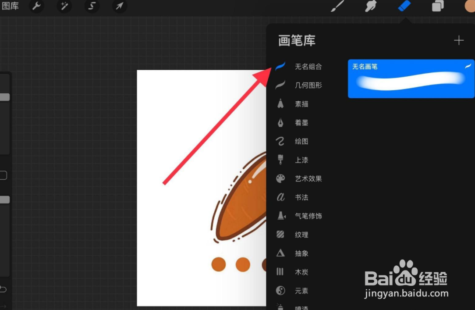Open the 书法 (Calligraphy) brush set

tap(301, 197)
